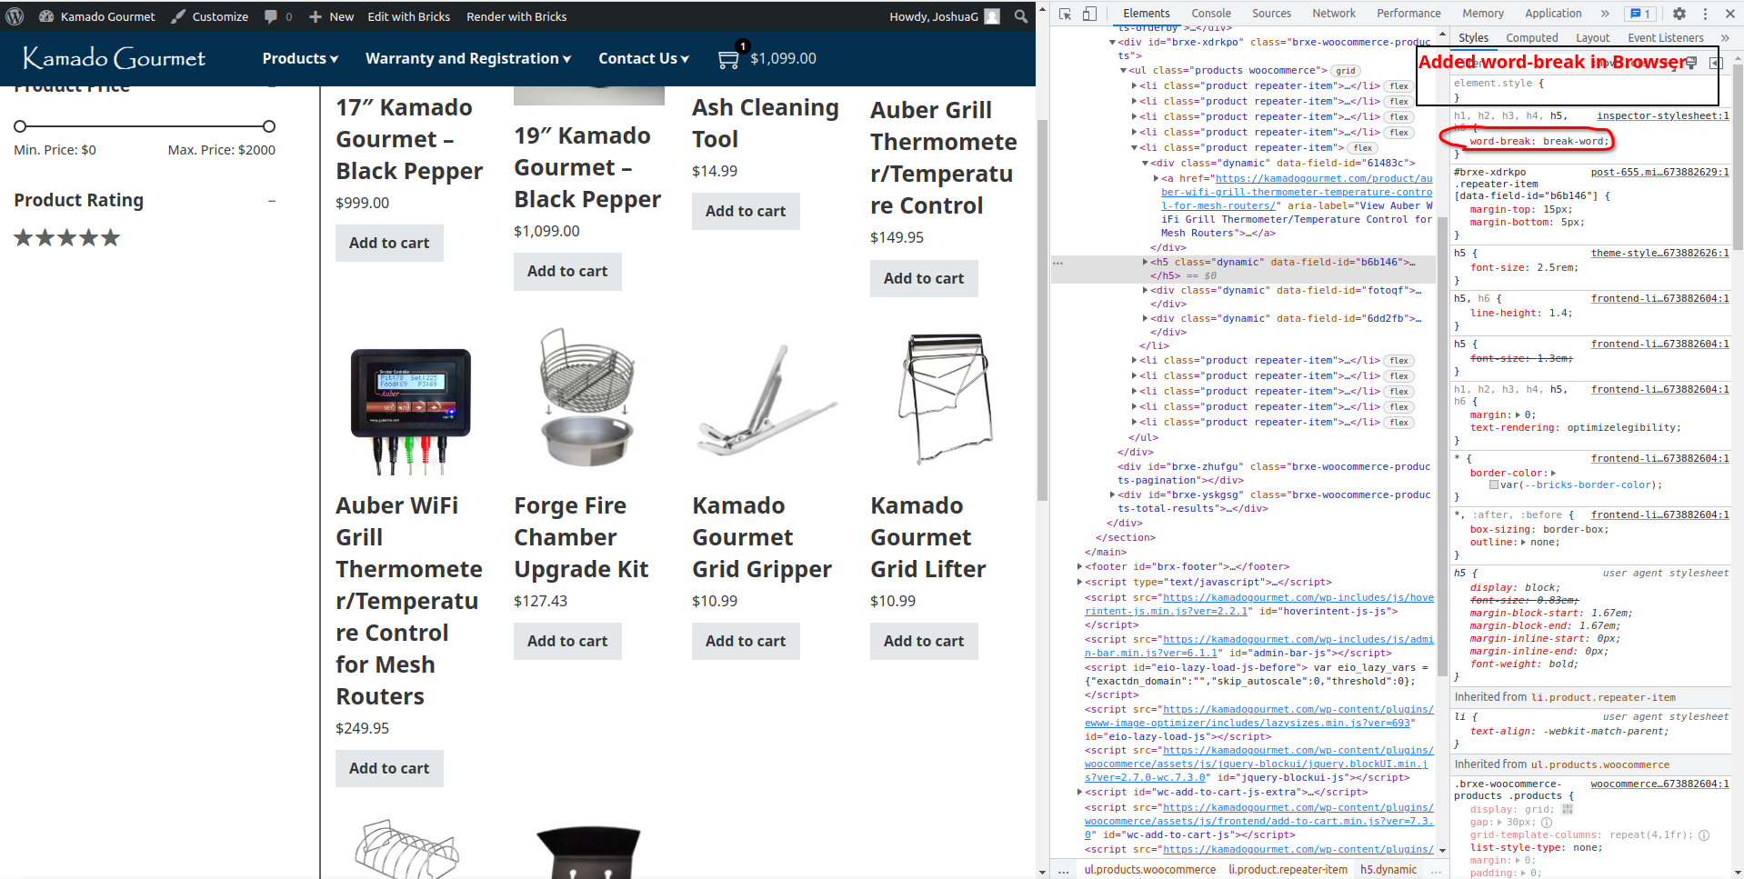Expand div with data-field-id fotoqf

(x=1145, y=290)
